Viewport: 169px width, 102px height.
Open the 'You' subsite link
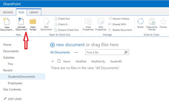point(10,64)
